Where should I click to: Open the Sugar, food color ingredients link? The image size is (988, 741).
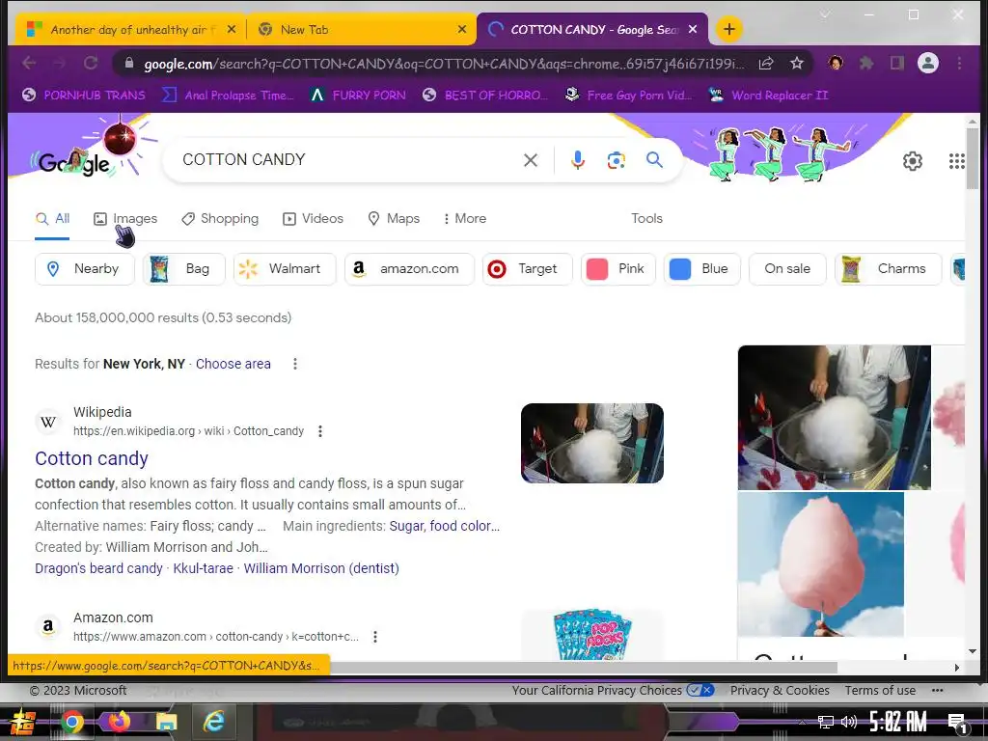click(x=444, y=526)
